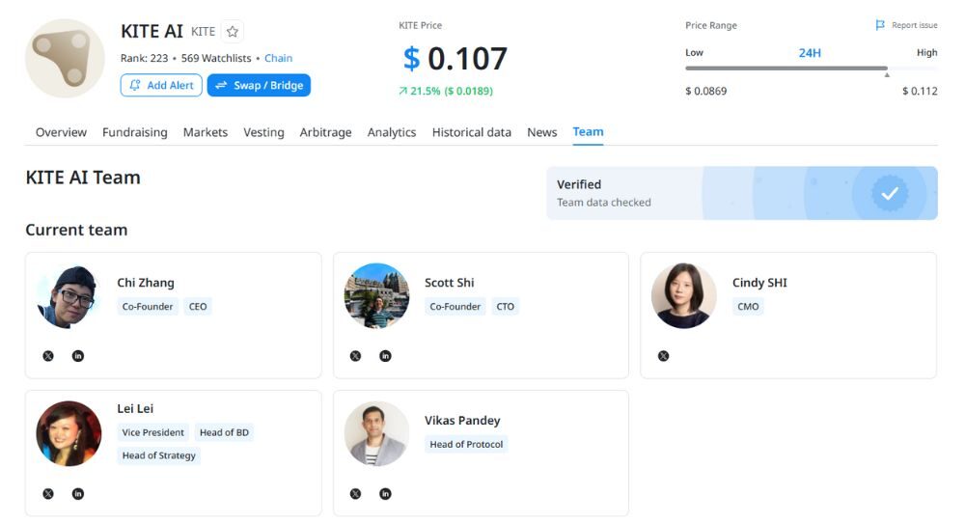Open Scott Shi's LinkedIn icon

click(x=385, y=356)
